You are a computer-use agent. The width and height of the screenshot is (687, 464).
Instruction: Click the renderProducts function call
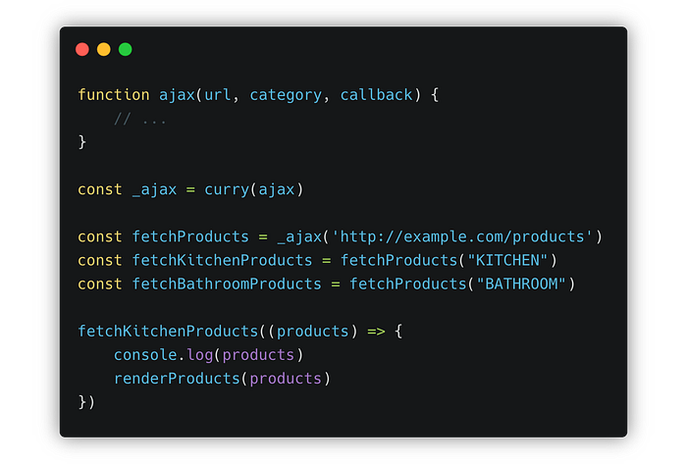177,379
